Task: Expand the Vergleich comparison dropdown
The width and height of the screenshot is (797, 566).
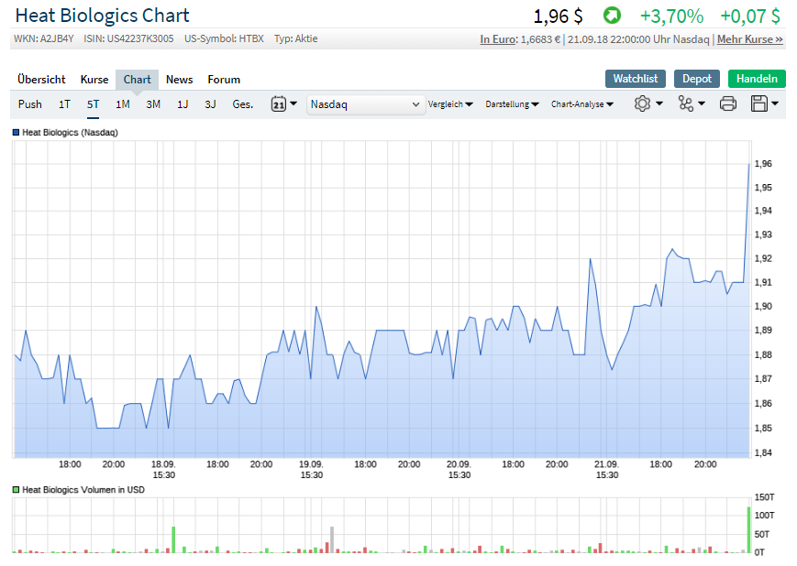Action: click(x=450, y=104)
